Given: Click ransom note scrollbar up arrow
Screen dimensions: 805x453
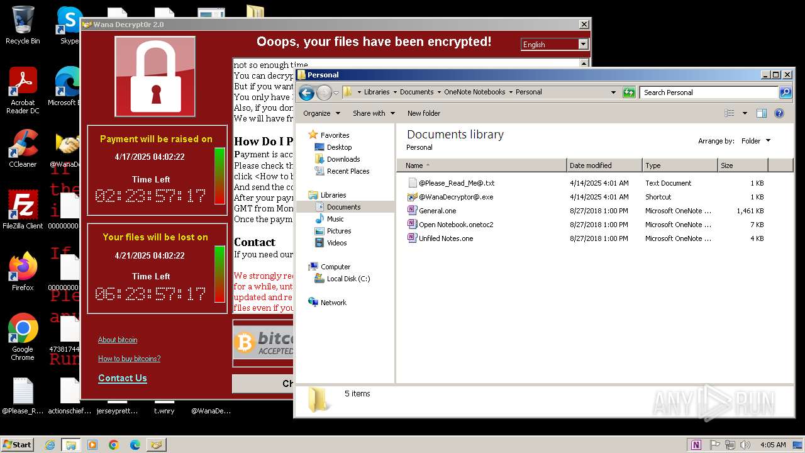Looking at the screenshot, I should (x=584, y=64).
